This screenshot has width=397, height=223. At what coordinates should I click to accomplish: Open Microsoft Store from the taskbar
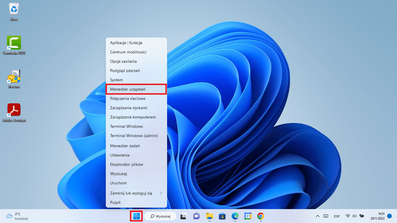pos(222,216)
